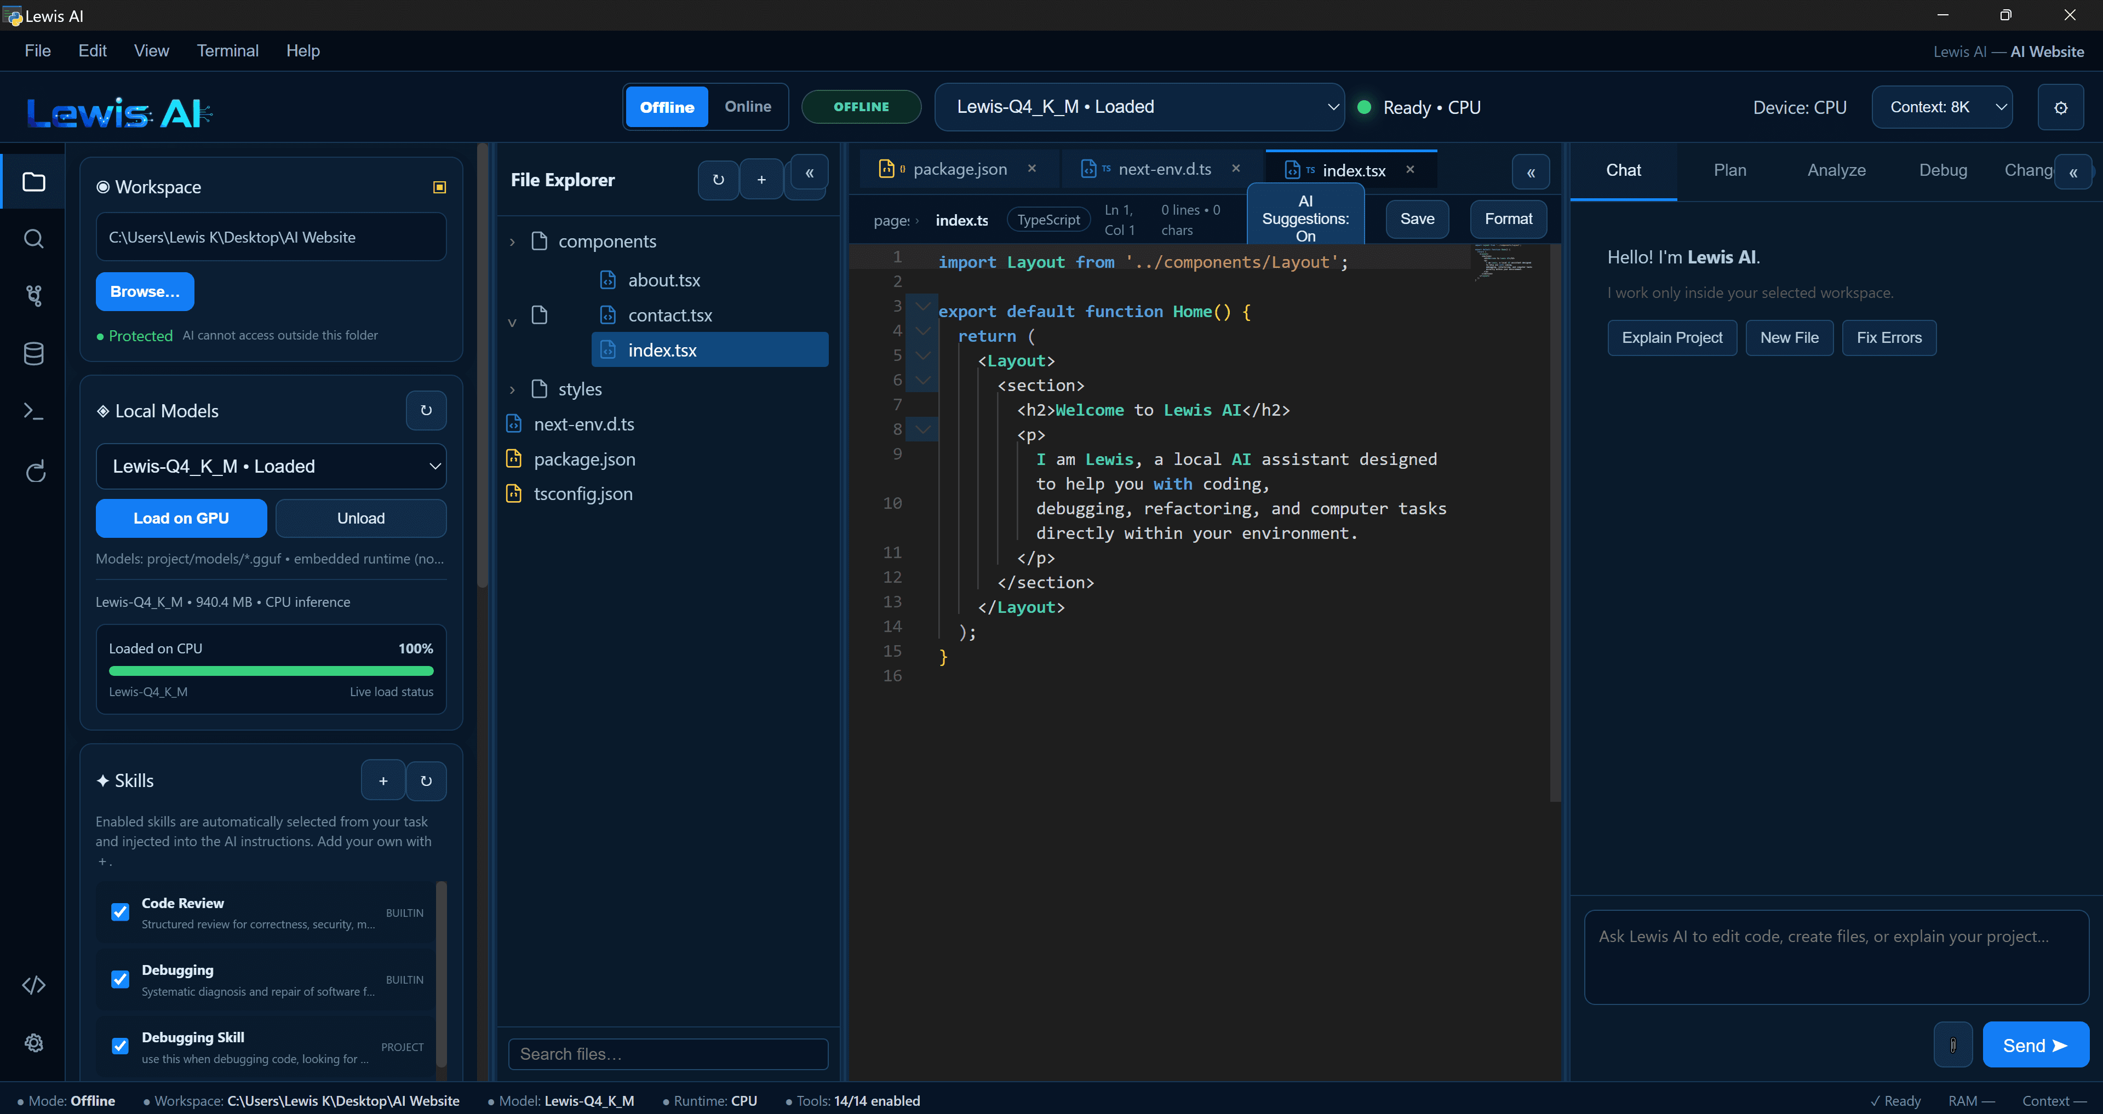Switch mode to Offline
This screenshot has height=1114, width=2103.
[x=667, y=107]
